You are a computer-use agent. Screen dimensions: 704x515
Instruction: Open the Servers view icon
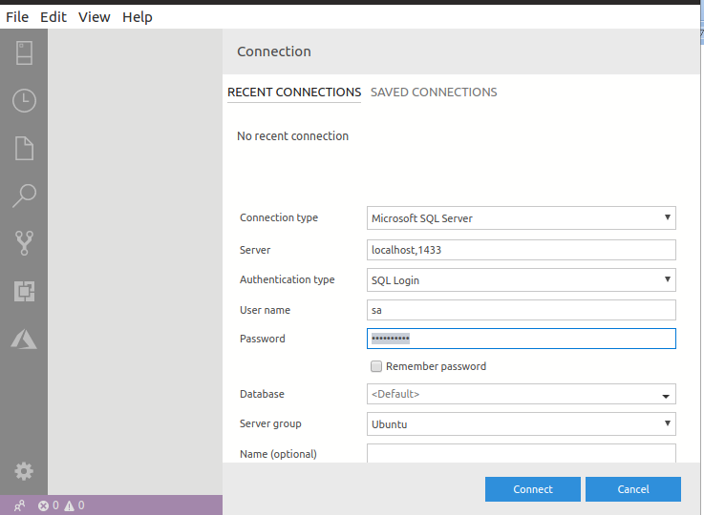(24, 52)
